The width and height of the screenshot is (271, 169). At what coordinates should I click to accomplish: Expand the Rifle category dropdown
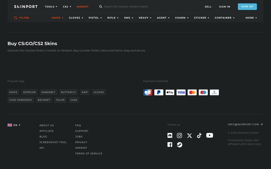pos(113,18)
